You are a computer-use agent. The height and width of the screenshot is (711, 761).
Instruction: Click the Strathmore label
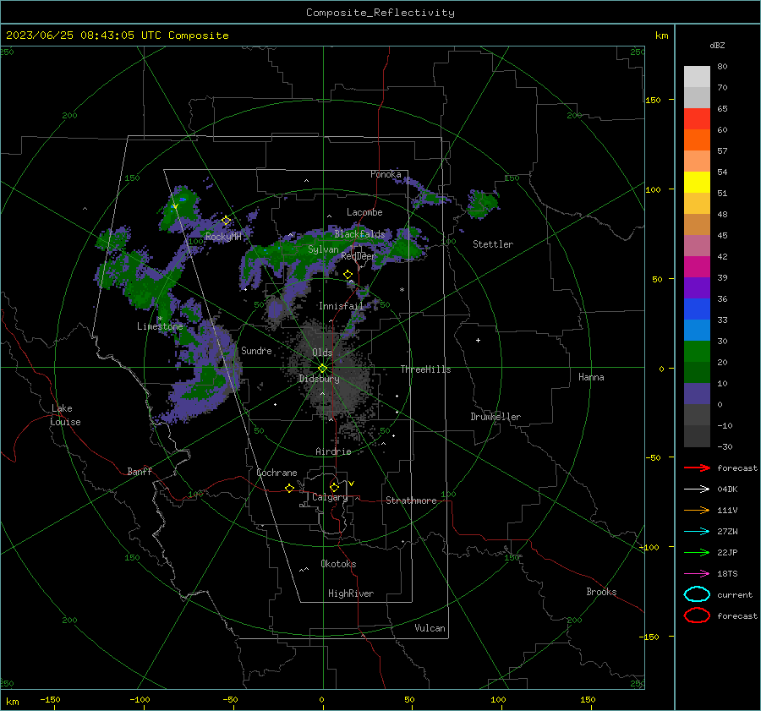click(x=411, y=500)
